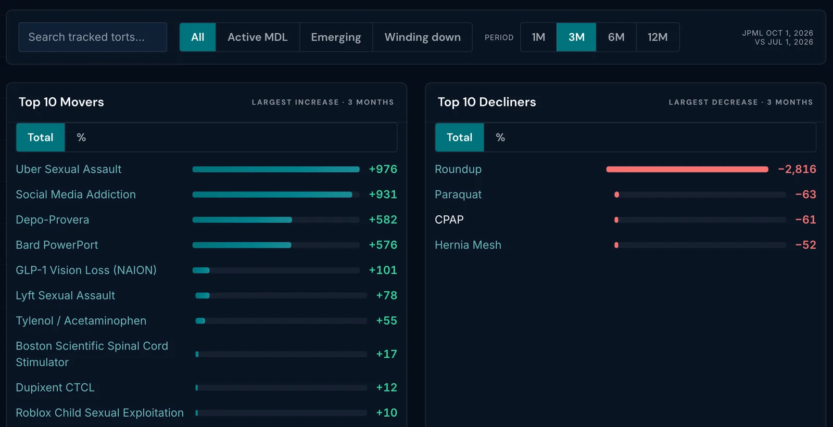
Task: Open the Bard PowerPort entry
Action: click(x=57, y=245)
